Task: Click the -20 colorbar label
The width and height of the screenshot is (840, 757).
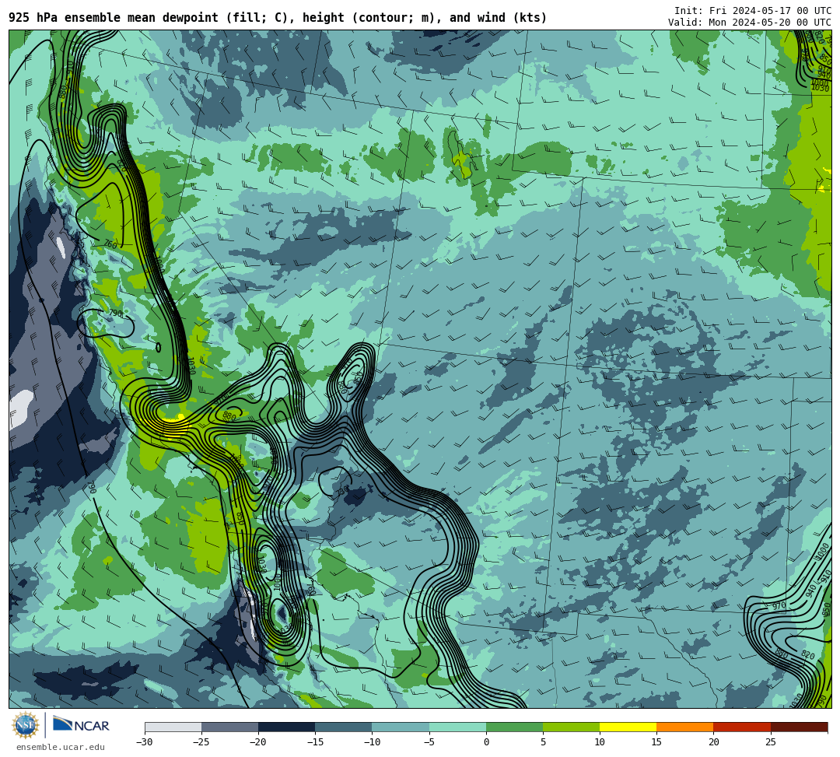Action: 258,742
